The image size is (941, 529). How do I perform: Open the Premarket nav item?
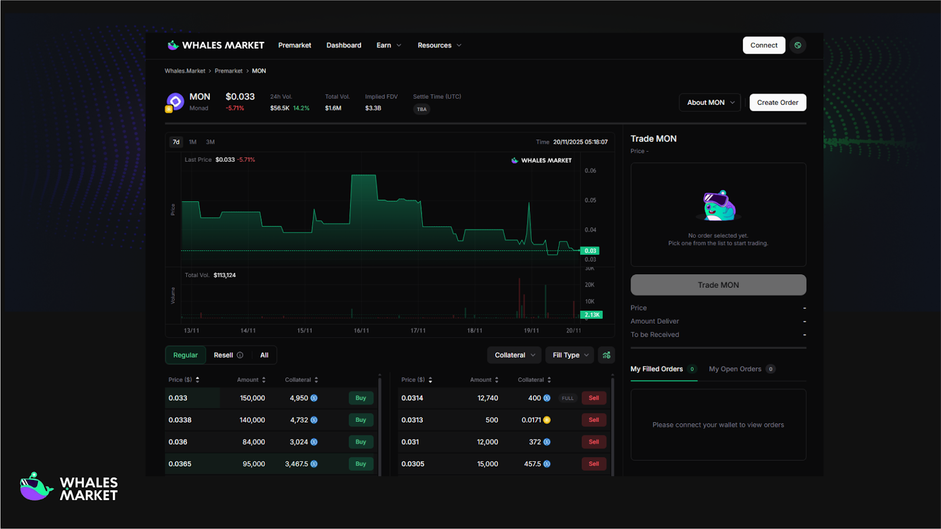[295, 45]
